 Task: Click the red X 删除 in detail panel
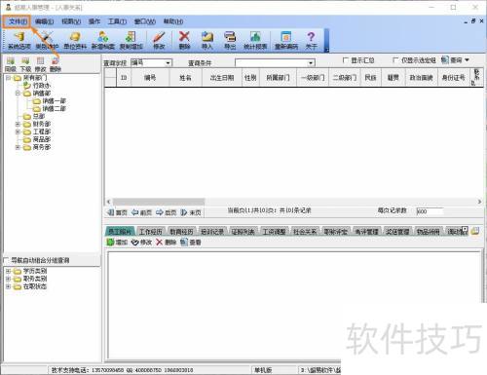click(x=166, y=242)
